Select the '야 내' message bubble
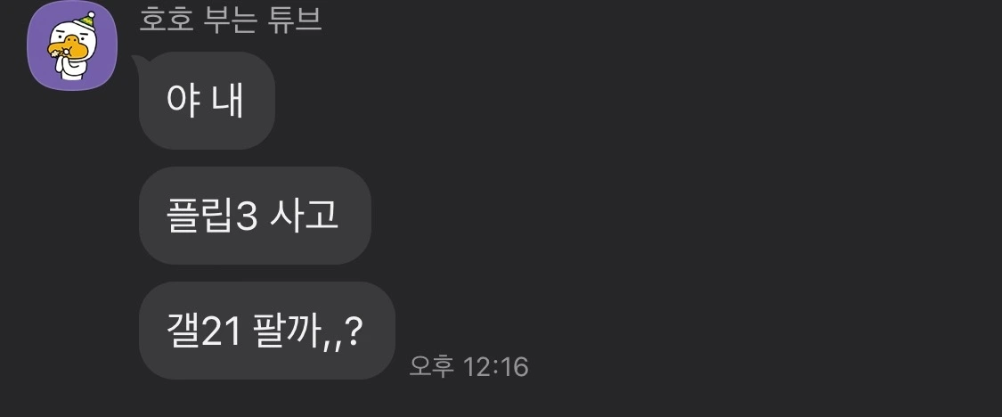1002x417 pixels. 207,101
